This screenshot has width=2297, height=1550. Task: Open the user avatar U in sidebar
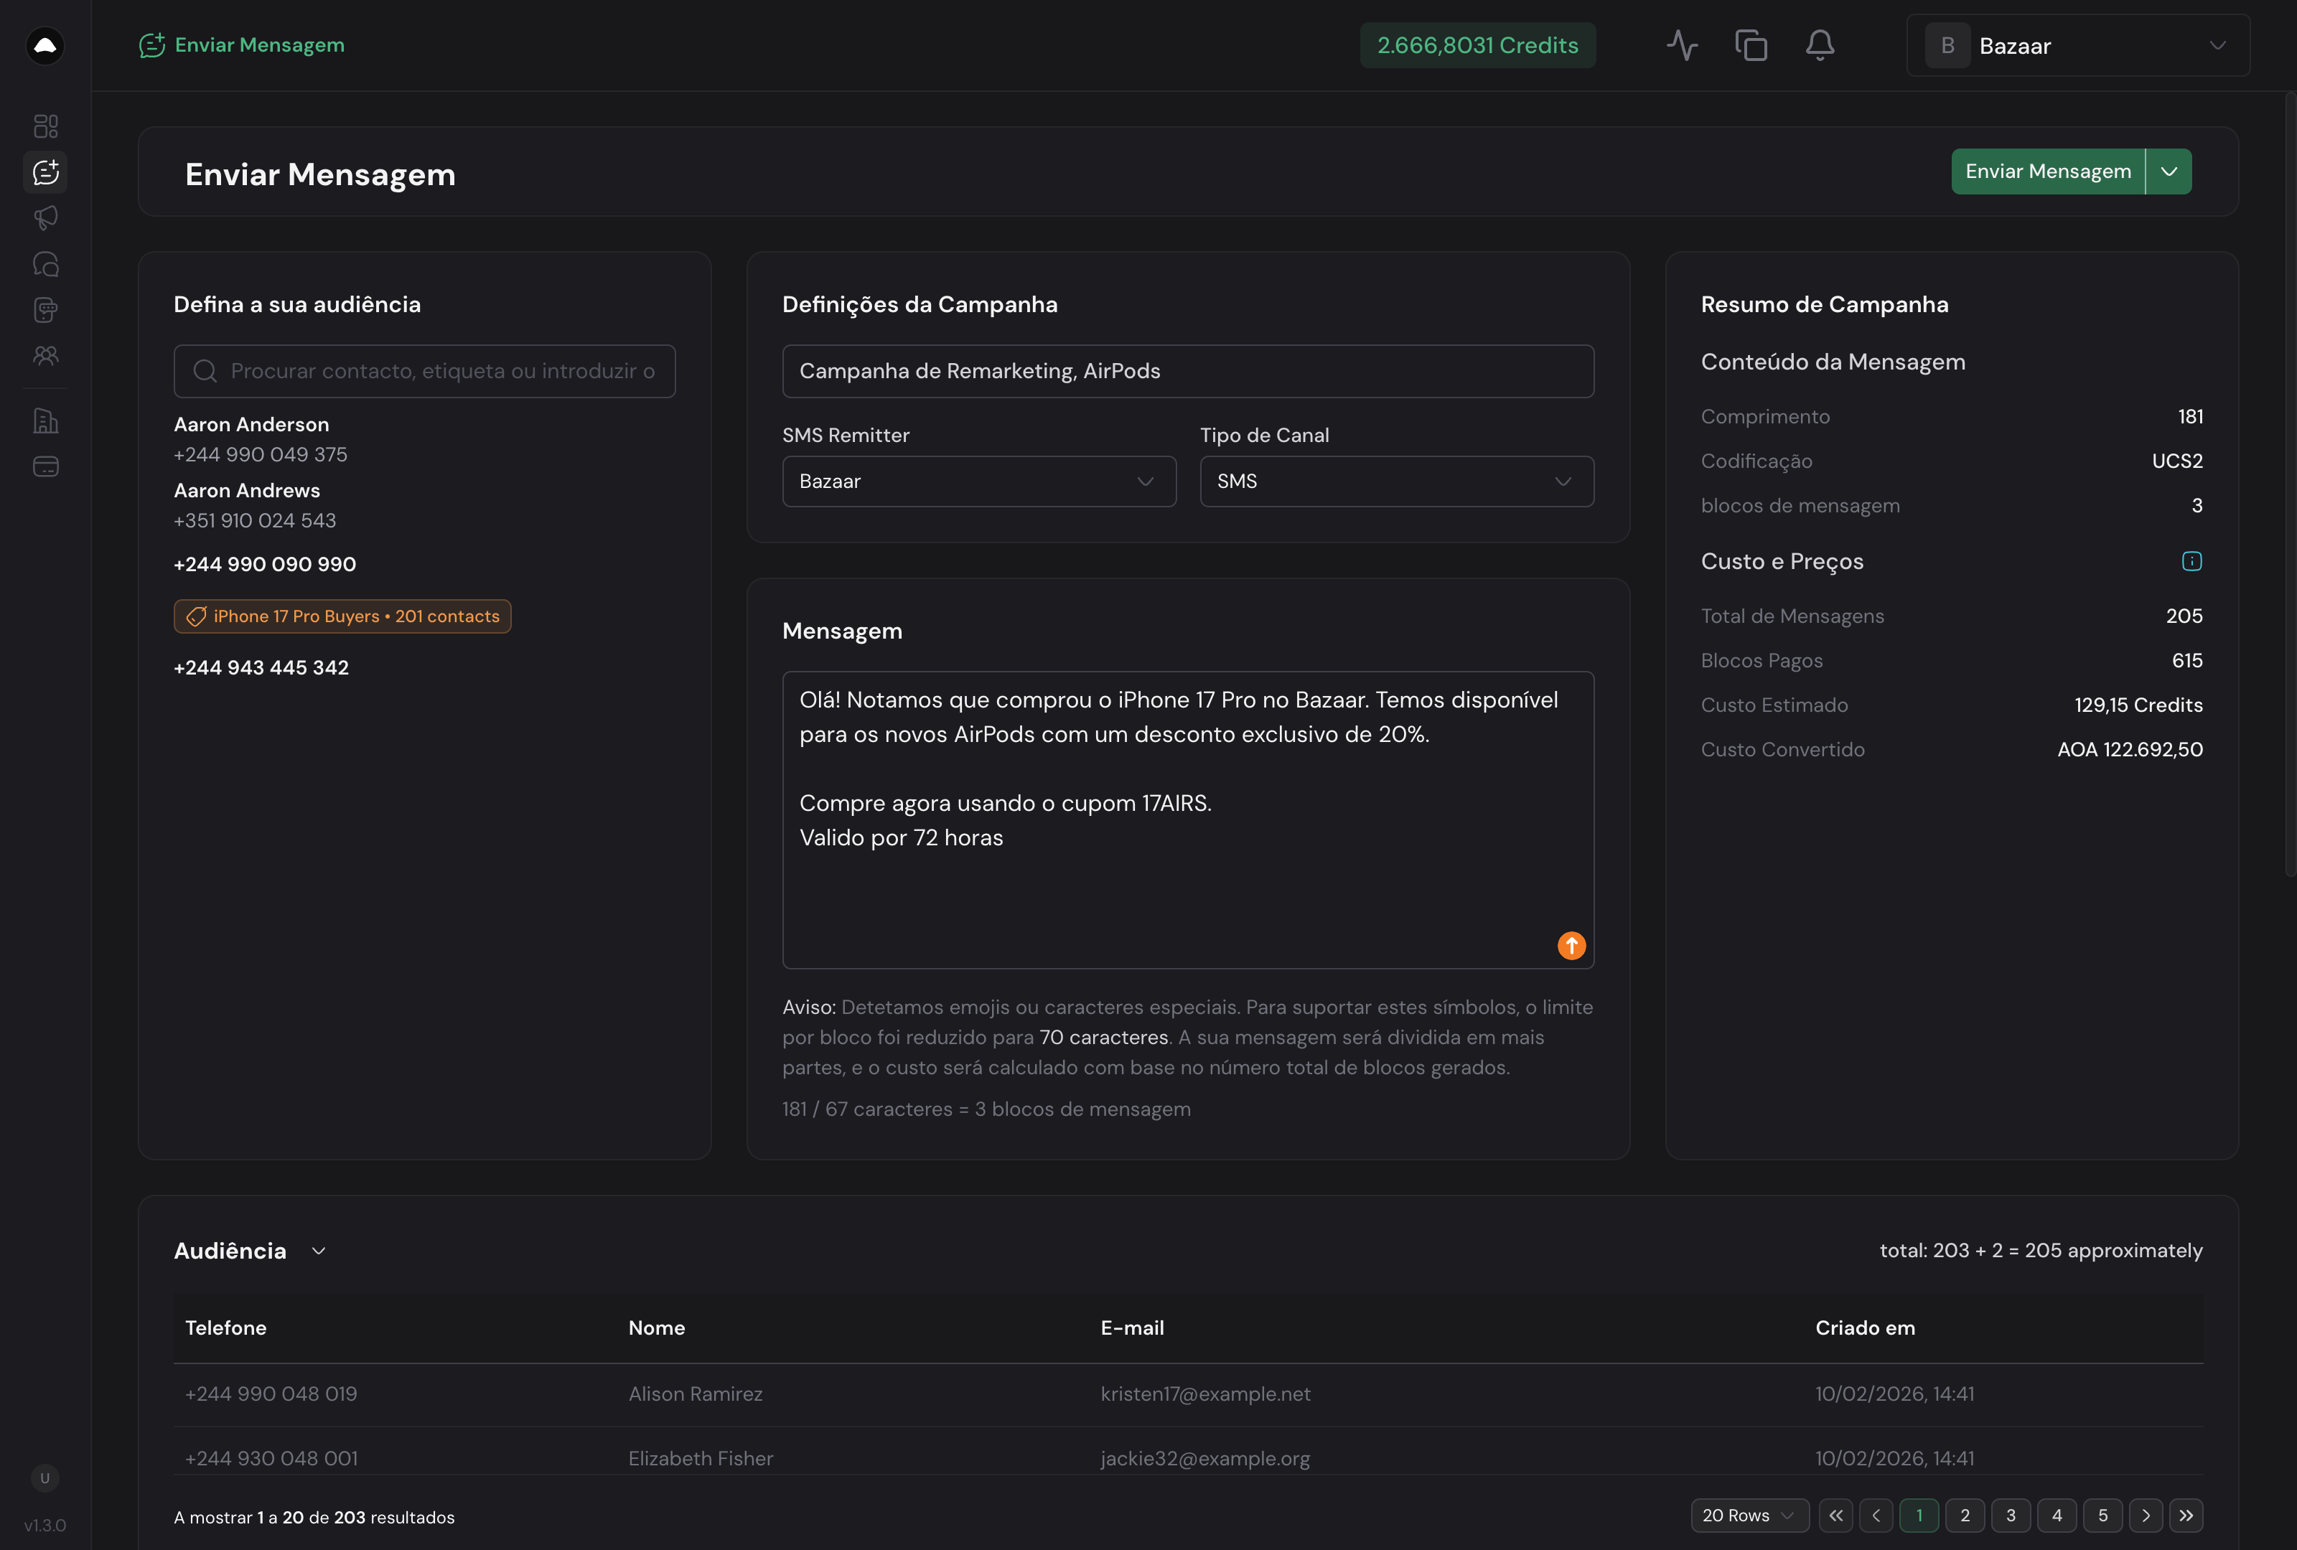(x=45, y=1478)
